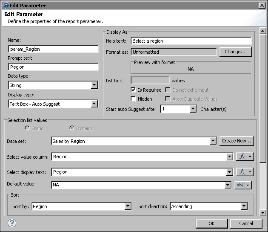Check the Do not echo input box
Screen dimensions: 268x232
pos(168,90)
